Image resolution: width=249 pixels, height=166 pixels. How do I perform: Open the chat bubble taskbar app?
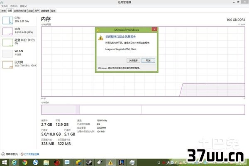(67, 163)
